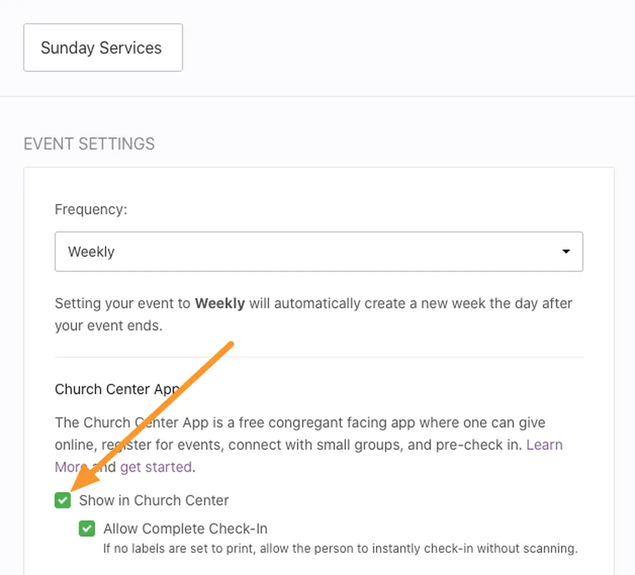Open the Frequency dropdown showing Weekly
The image size is (635, 575).
[319, 251]
